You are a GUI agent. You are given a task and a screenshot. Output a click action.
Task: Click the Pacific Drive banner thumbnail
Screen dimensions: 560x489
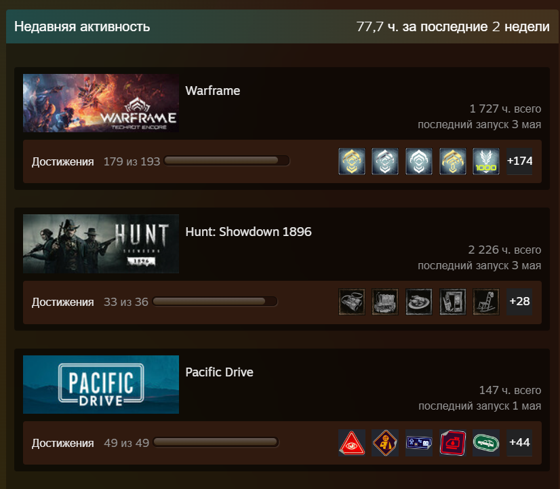point(101,385)
